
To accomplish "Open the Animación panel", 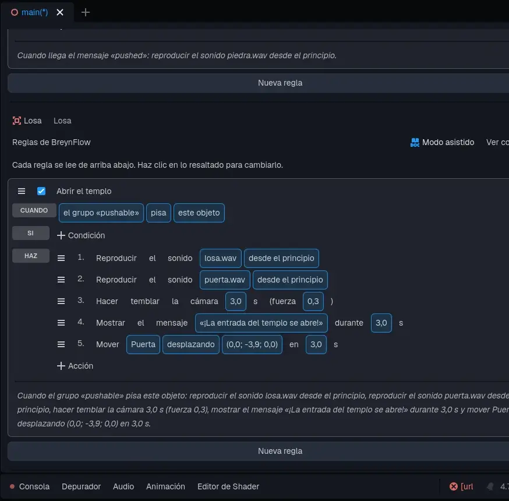I will pyautogui.click(x=165, y=486).
